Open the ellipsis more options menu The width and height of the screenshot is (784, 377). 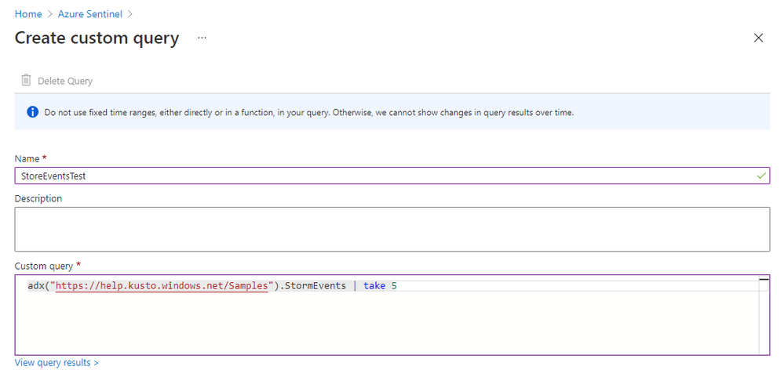click(x=202, y=38)
